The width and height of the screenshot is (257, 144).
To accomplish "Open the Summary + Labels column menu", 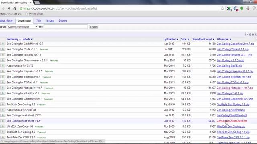I will pos(20,39).
